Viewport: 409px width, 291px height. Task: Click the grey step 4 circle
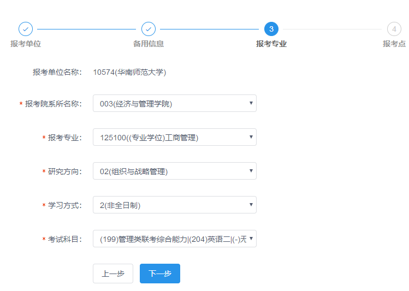click(394, 29)
